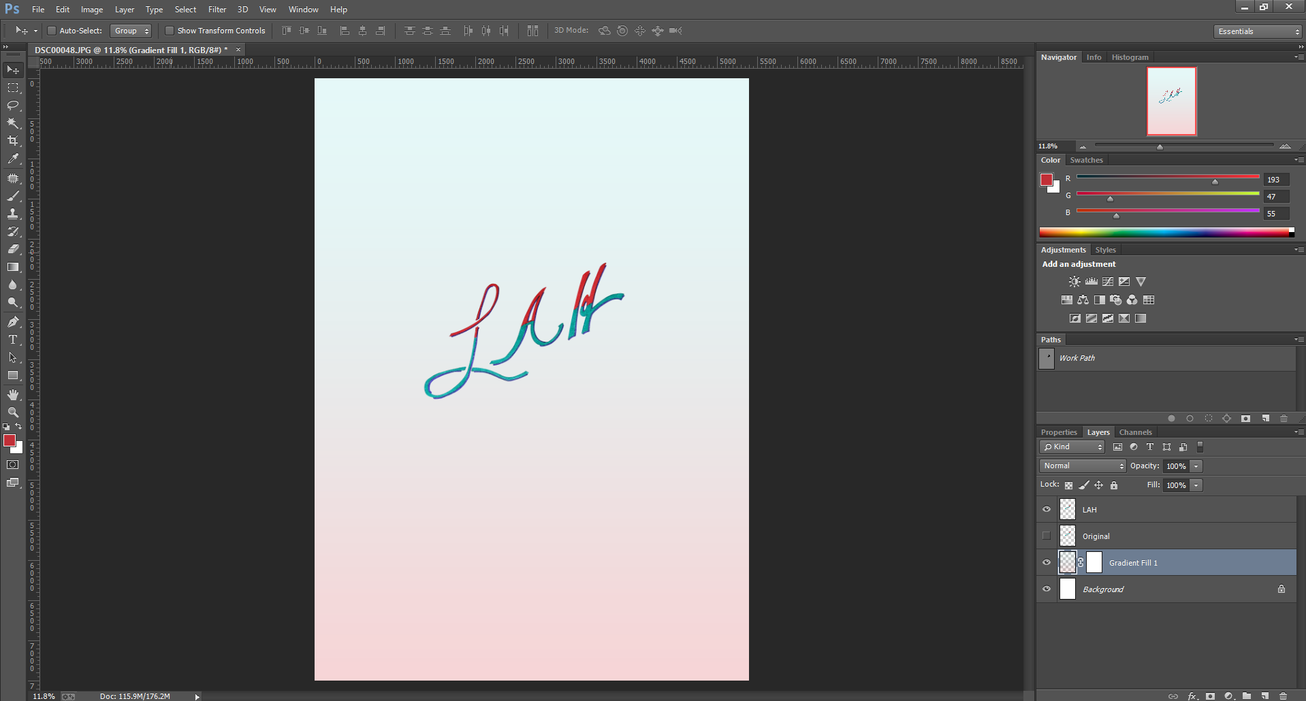The width and height of the screenshot is (1306, 701).
Task: Hide the Gradient Fill 1 layer
Action: pyautogui.click(x=1047, y=563)
